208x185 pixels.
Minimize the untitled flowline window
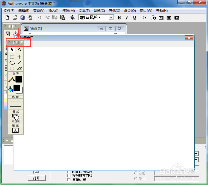point(101,29)
